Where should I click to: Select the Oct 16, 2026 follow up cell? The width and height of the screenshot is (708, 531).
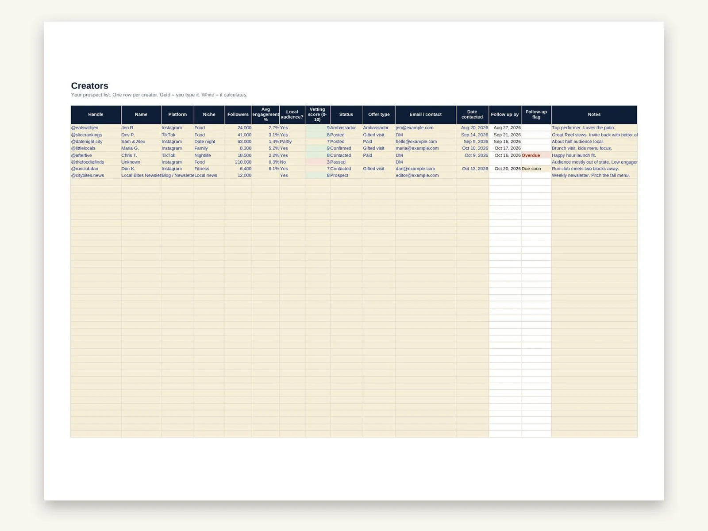click(505, 155)
